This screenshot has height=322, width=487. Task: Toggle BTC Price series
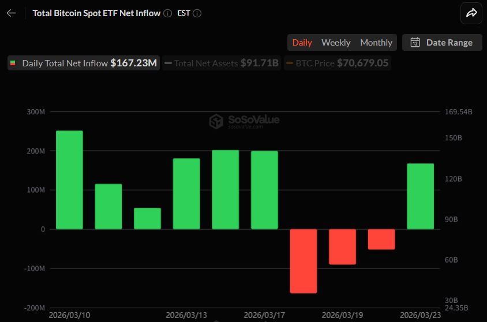pyautogui.click(x=337, y=63)
